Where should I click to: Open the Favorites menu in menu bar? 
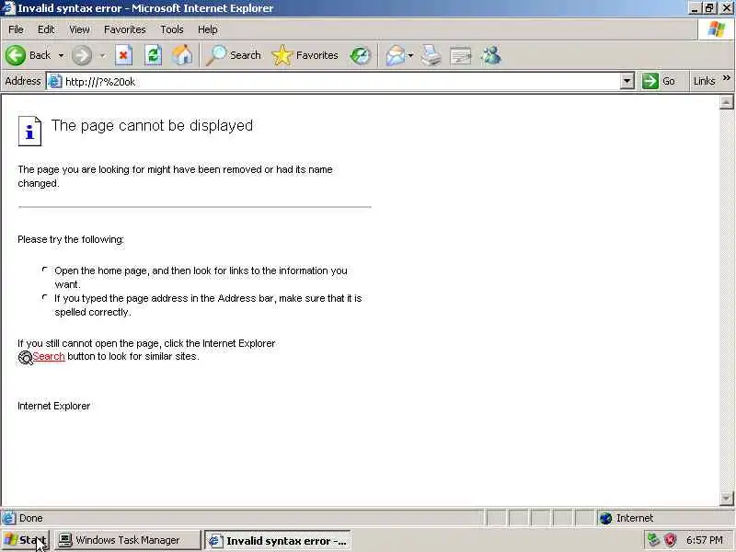(125, 29)
